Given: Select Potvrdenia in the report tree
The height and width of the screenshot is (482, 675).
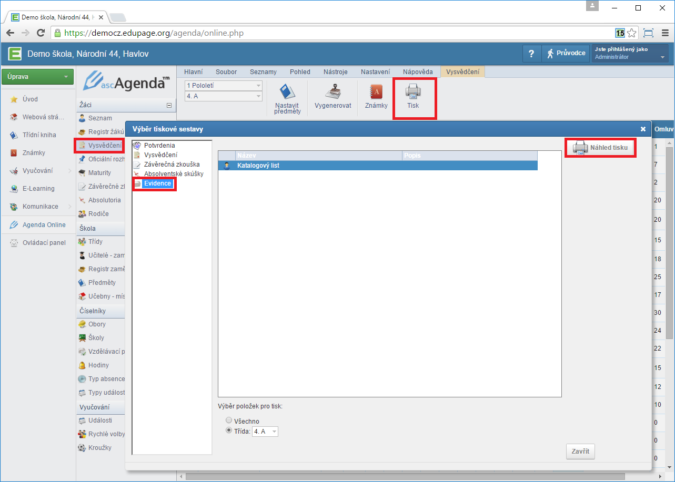Looking at the screenshot, I should pyautogui.click(x=159, y=146).
